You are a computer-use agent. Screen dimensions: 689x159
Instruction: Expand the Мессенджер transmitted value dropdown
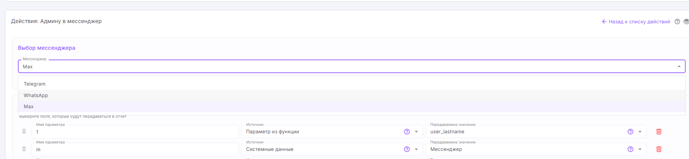coord(640,149)
